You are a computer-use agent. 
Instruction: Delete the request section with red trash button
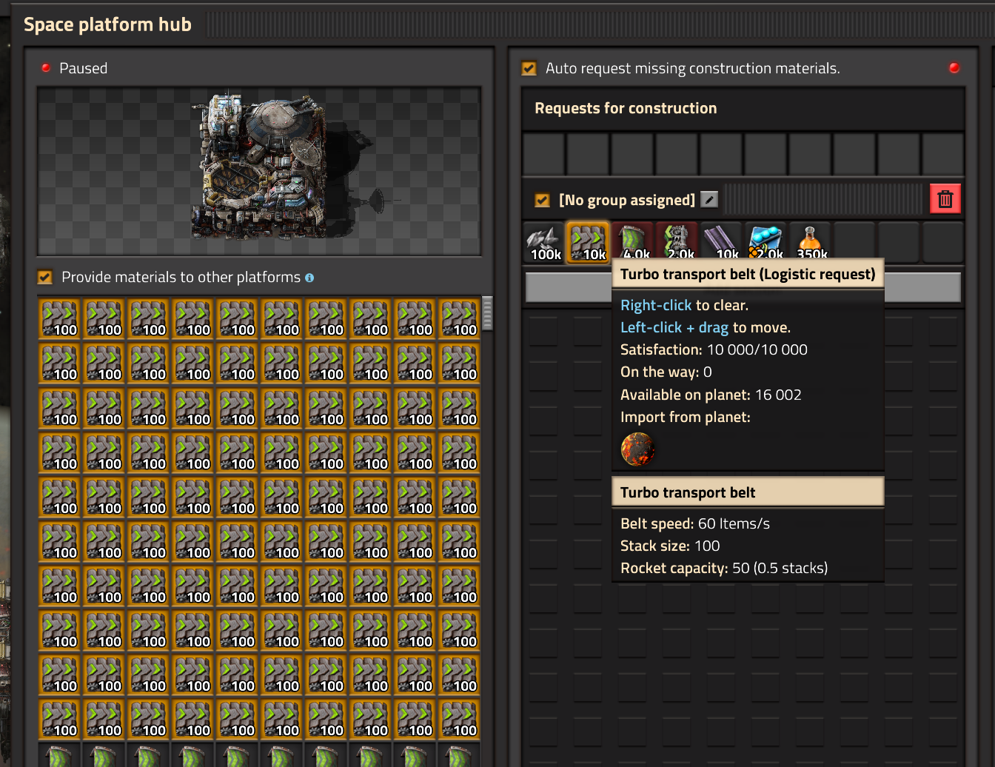click(945, 198)
